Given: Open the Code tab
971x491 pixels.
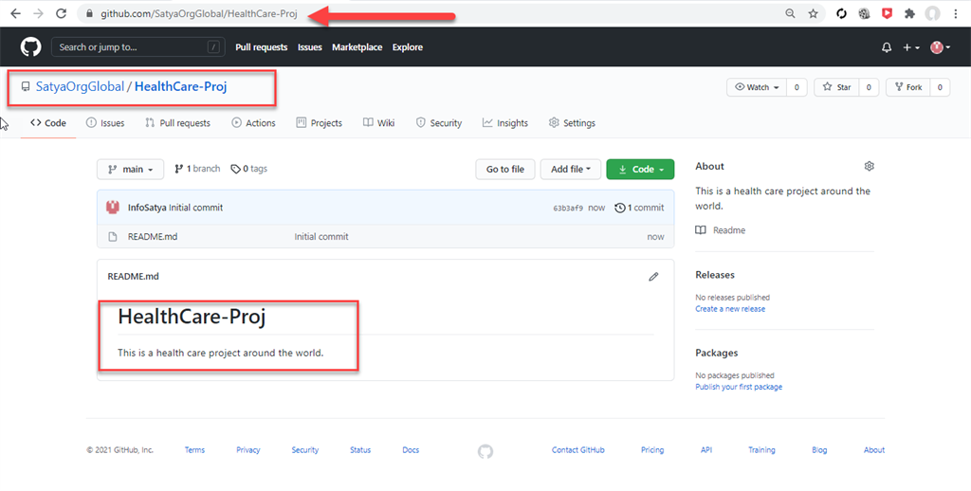Looking at the screenshot, I should 48,122.
